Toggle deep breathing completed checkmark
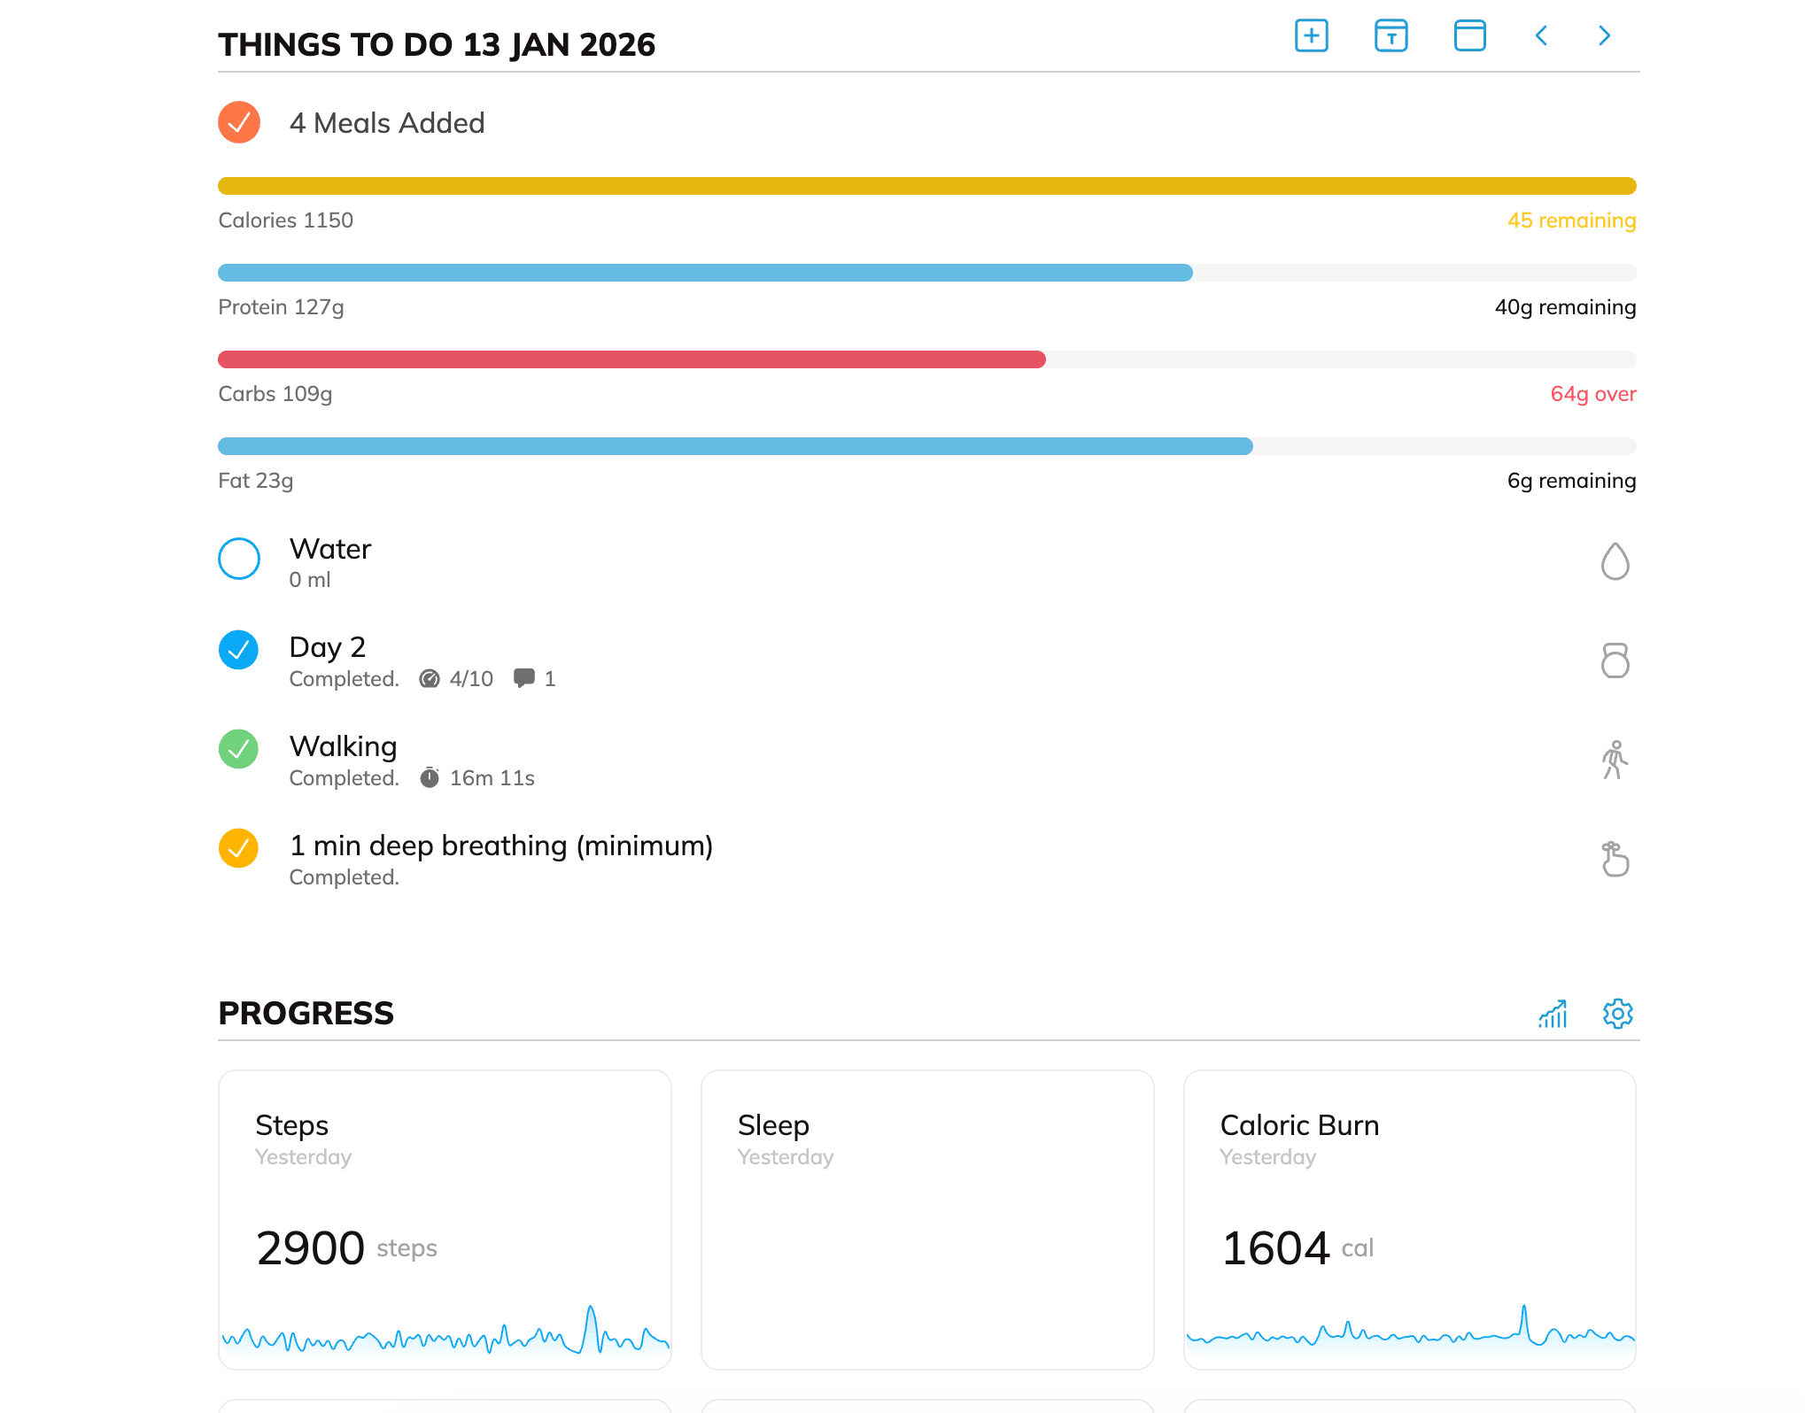 (x=239, y=848)
